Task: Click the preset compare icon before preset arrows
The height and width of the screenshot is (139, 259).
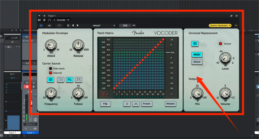Action: point(68,25)
